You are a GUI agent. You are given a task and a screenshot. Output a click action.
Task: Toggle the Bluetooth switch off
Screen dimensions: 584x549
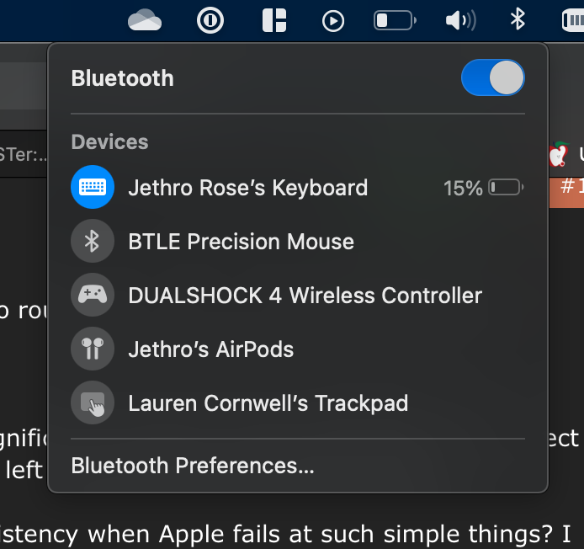492,78
